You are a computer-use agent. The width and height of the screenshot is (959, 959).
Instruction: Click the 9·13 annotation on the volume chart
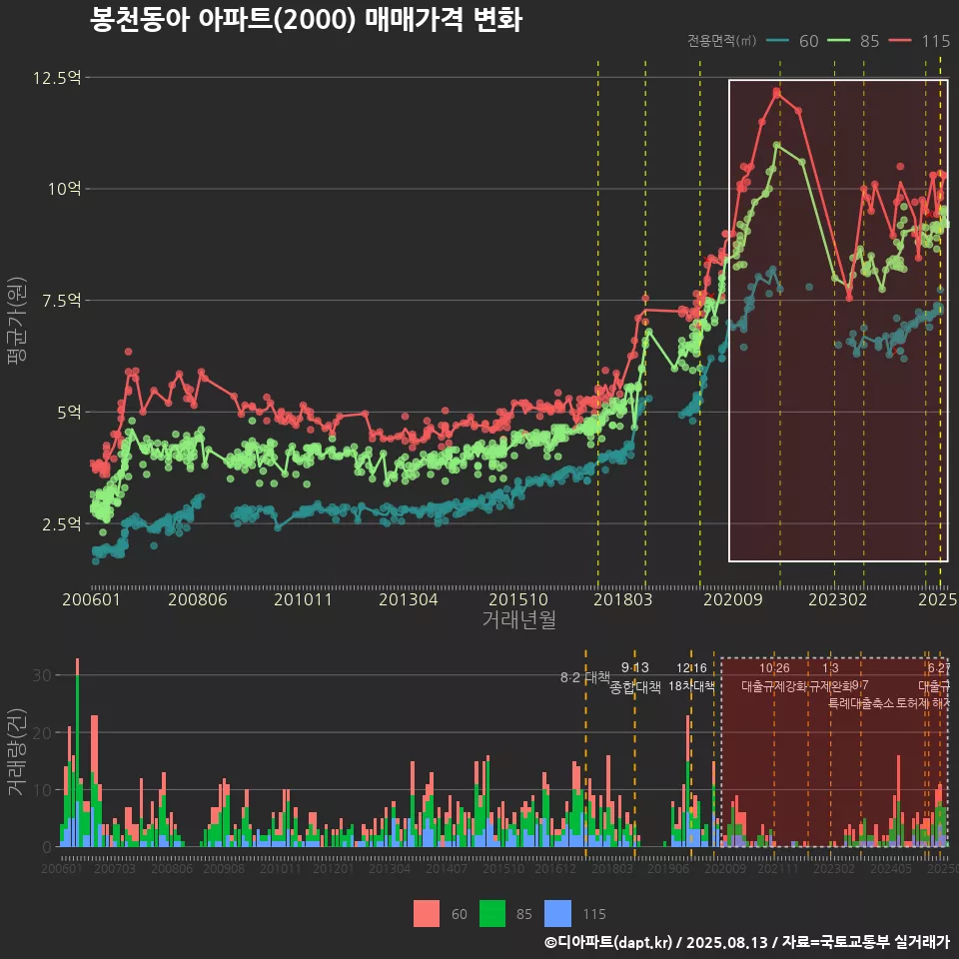pos(635,667)
